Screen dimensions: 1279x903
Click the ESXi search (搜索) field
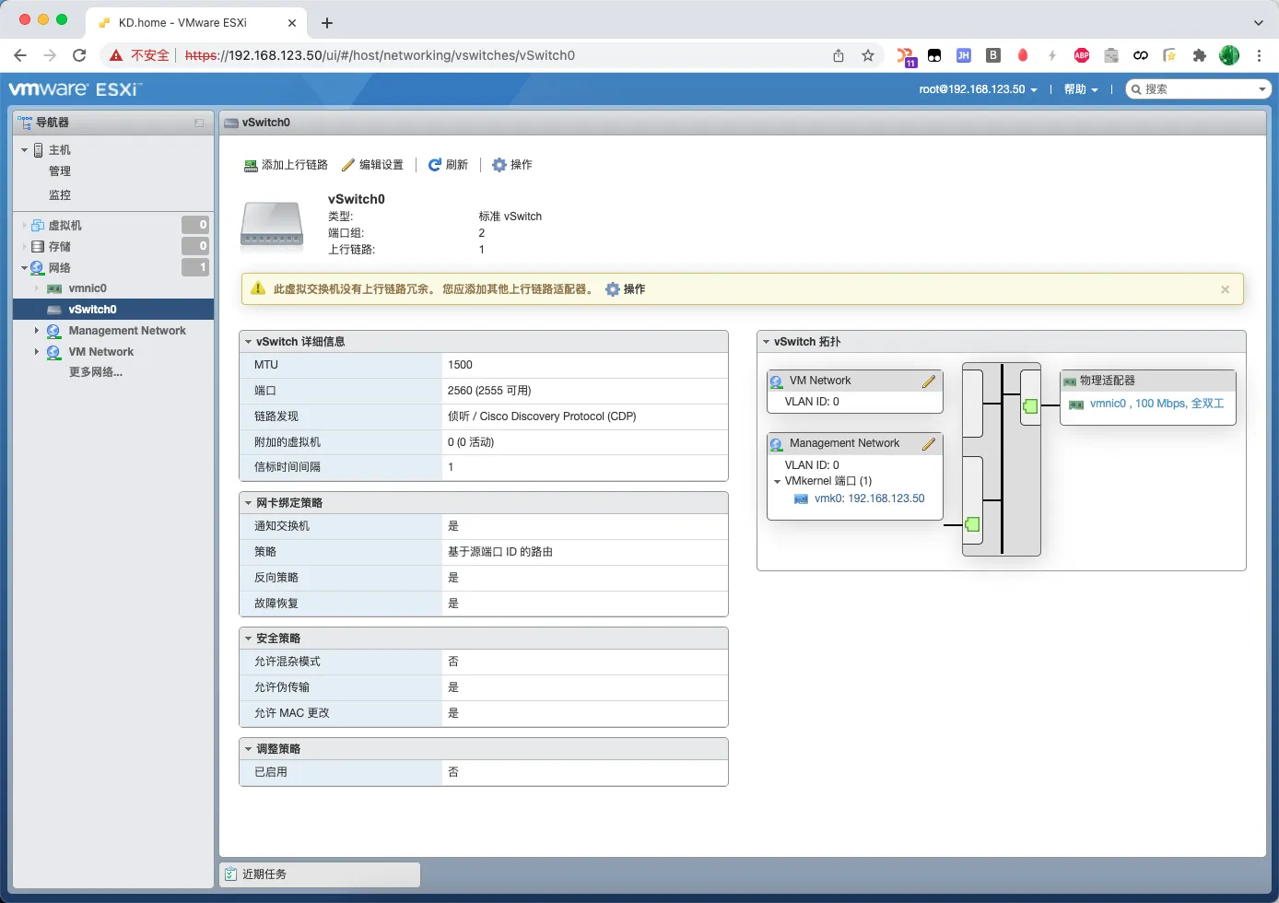(x=1198, y=89)
